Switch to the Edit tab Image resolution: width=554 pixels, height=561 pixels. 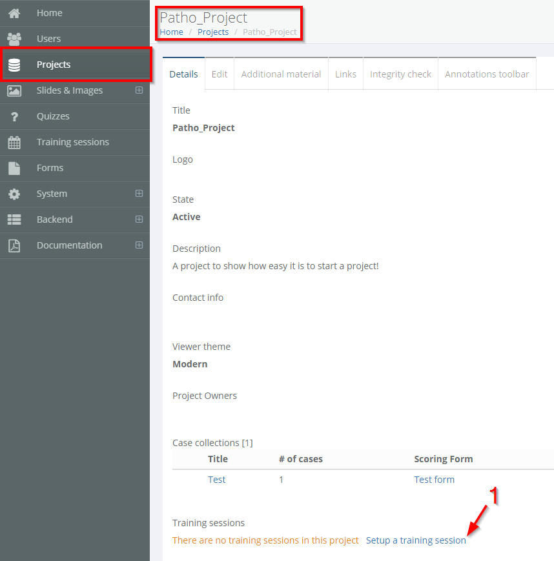click(220, 74)
